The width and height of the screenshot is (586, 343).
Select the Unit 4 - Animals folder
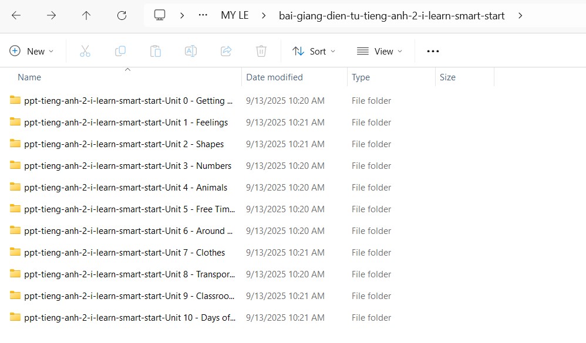125,188
